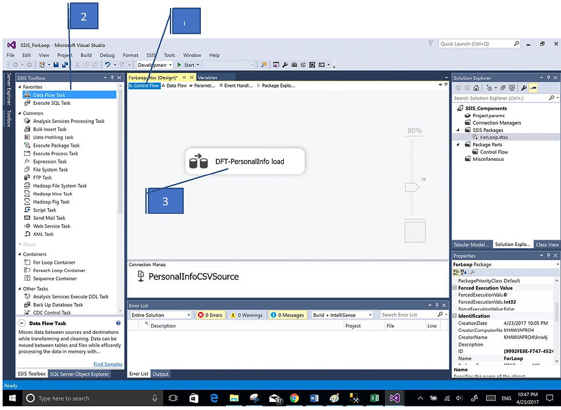Screen dimensions: 561x410
Task: Click the Undo toolbar icon
Action: (108, 65)
